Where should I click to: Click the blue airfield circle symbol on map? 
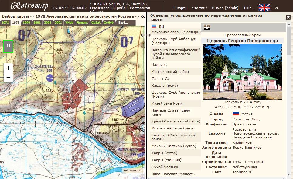pos(50,78)
